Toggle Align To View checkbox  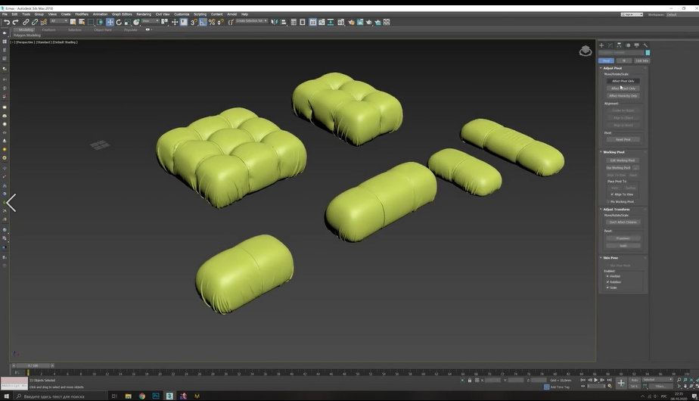click(612, 194)
